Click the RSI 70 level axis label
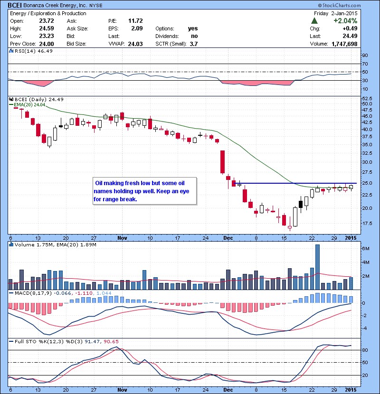Screen dimensions: 380x394 365,64
